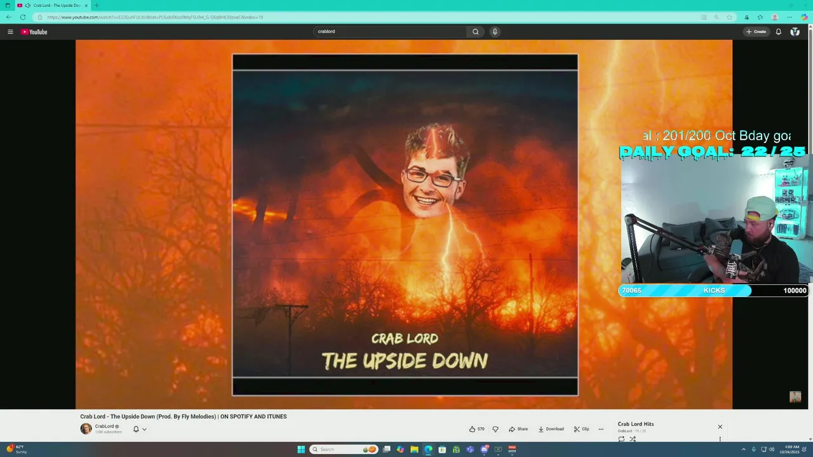Like the video with 570 likes
The image size is (813, 457).
[x=476, y=429]
